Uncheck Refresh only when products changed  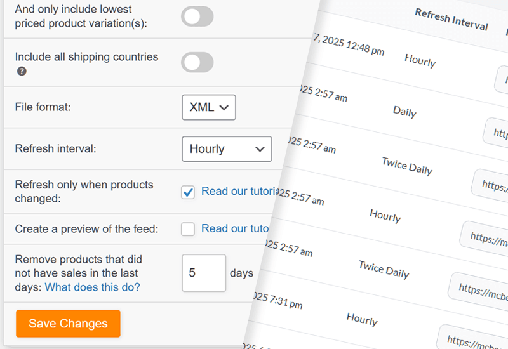[x=188, y=192]
